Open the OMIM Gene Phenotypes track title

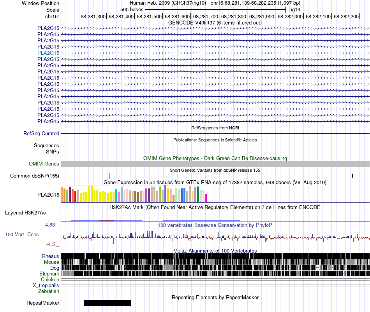pos(215,158)
